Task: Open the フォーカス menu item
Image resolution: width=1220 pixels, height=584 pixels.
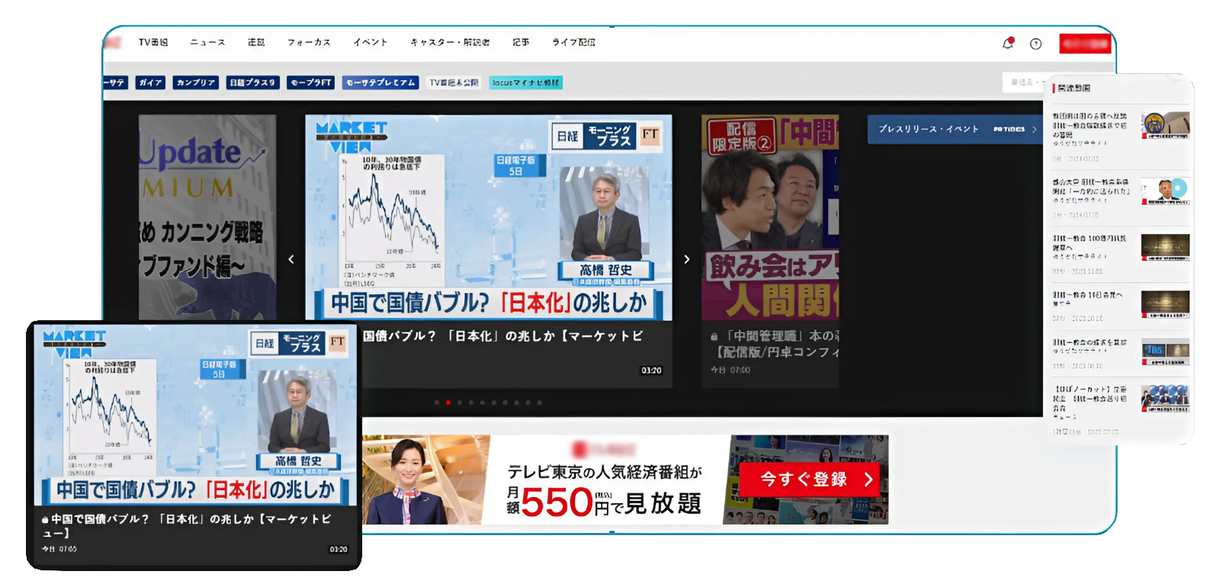Action: coord(309,43)
